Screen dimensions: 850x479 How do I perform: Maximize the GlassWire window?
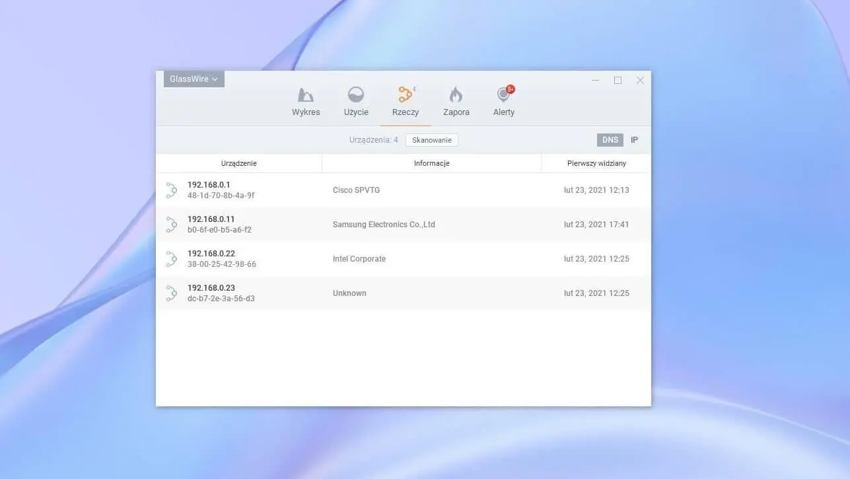(618, 80)
